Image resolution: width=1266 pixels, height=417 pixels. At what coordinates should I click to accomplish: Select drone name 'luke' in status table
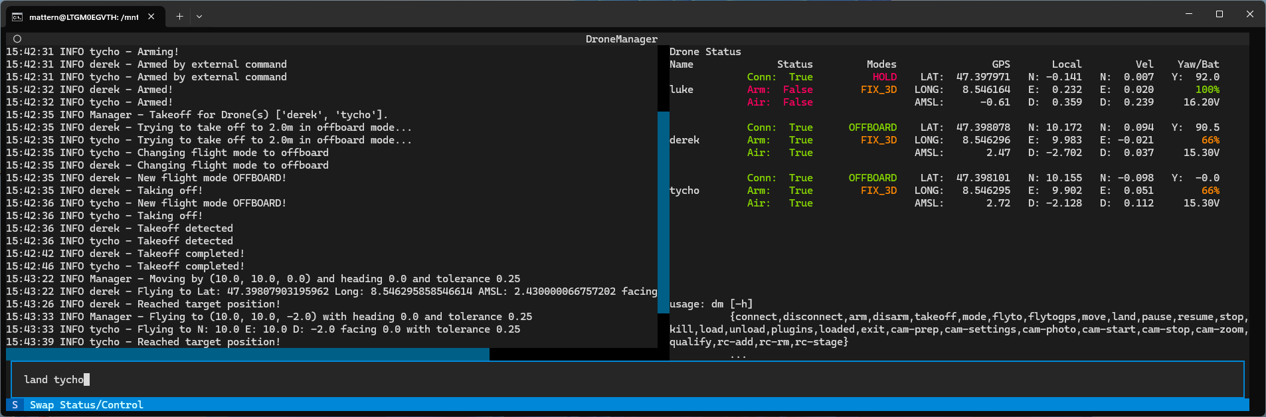681,90
